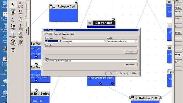Close the Set Properties dialog
Image resolution: width=183 pixels, height=103 pixels.
[139, 30]
